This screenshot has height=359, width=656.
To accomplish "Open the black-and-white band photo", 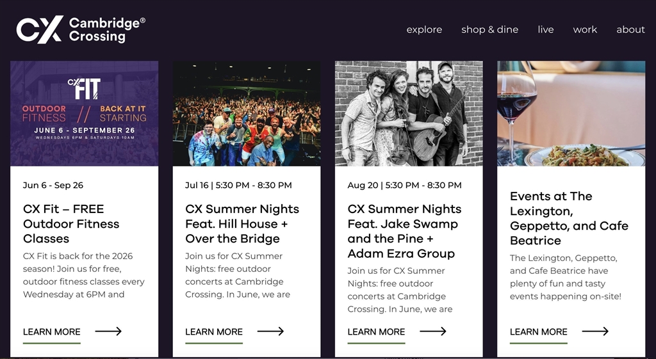I will point(409,114).
